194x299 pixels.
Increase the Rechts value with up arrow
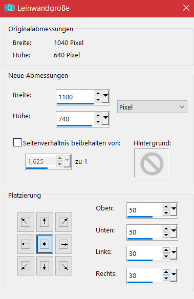click(x=166, y=272)
